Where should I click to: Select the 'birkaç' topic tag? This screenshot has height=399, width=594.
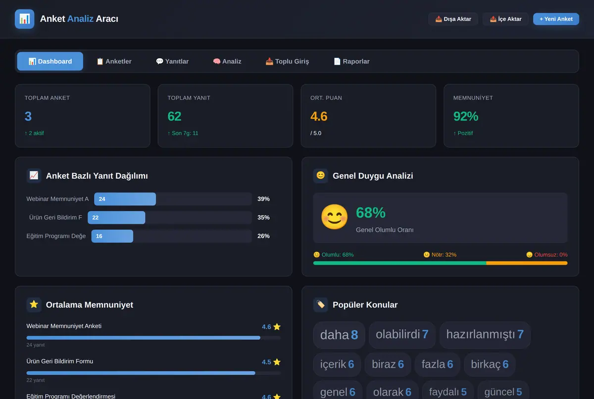pyautogui.click(x=490, y=364)
